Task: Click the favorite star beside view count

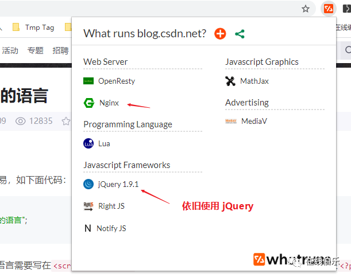Action: 66,121
